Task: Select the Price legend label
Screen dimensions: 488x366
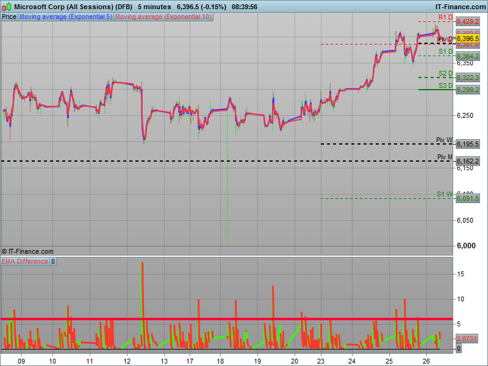Action: [9, 17]
